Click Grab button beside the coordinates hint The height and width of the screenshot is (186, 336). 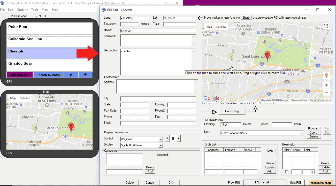point(246,18)
